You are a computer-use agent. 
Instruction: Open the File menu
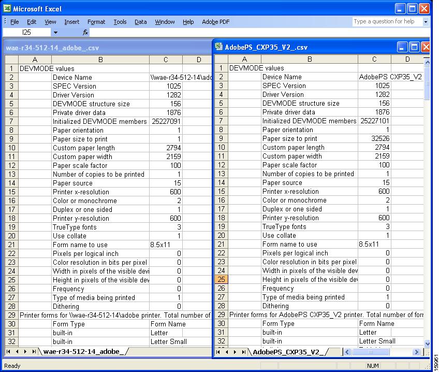(x=14, y=22)
